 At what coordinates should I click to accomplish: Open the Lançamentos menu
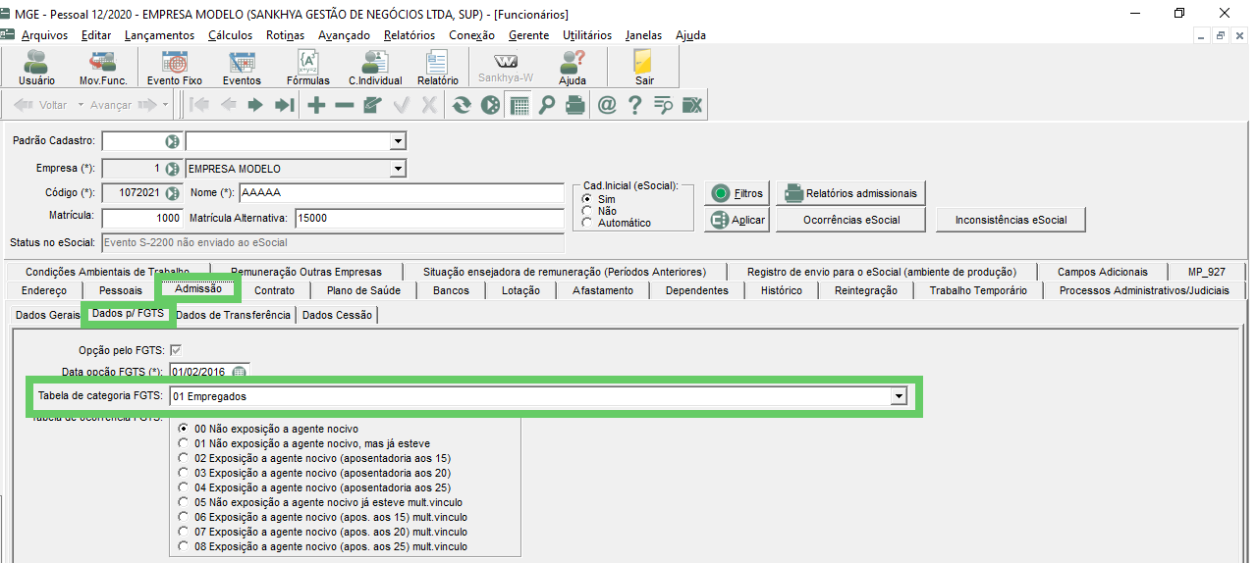pos(159,35)
